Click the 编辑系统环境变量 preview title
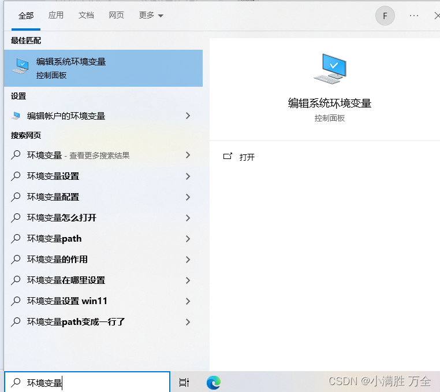The height and width of the screenshot is (392, 440). click(330, 103)
